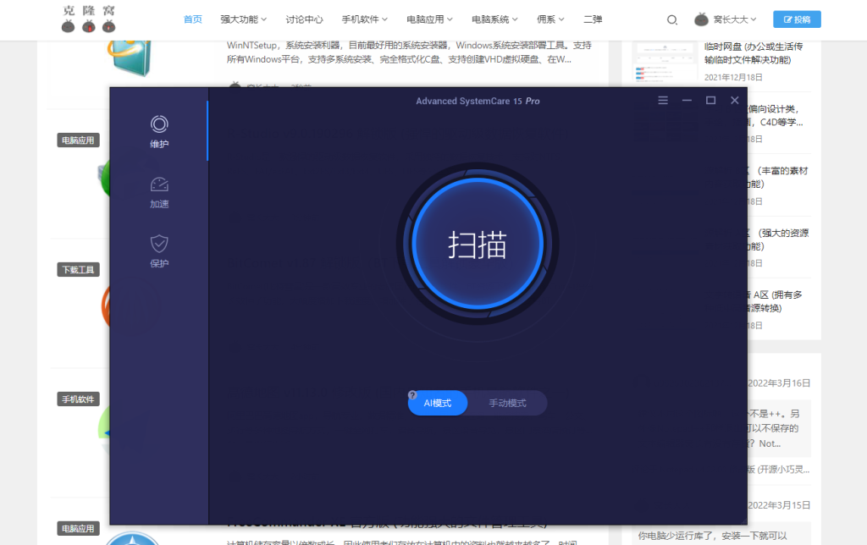The width and height of the screenshot is (867, 545).
Task: Open the 维护 section in Advanced SystemCare sidebar
Action: pyautogui.click(x=159, y=132)
